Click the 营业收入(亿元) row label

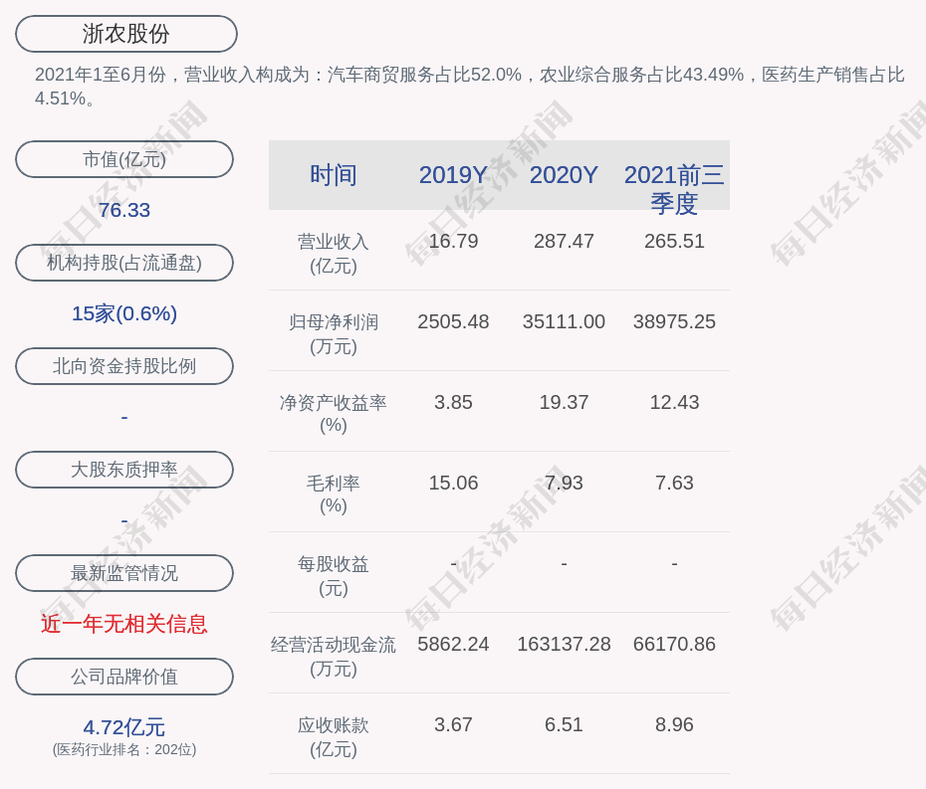click(x=334, y=254)
